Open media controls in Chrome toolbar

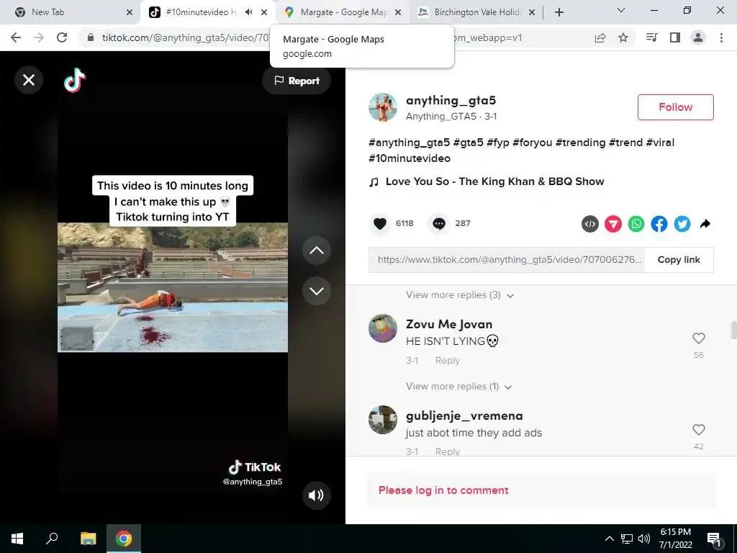point(652,37)
